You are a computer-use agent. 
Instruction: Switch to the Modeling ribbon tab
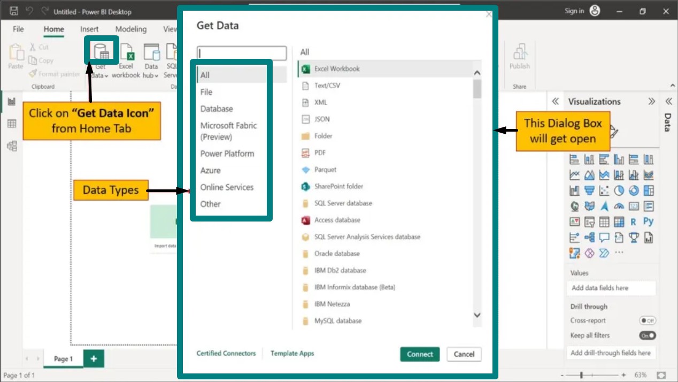(131, 29)
